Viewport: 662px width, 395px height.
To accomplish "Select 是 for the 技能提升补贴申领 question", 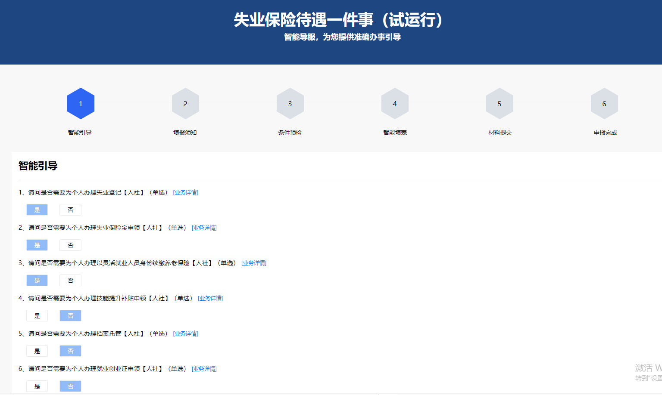I will pos(37,315).
